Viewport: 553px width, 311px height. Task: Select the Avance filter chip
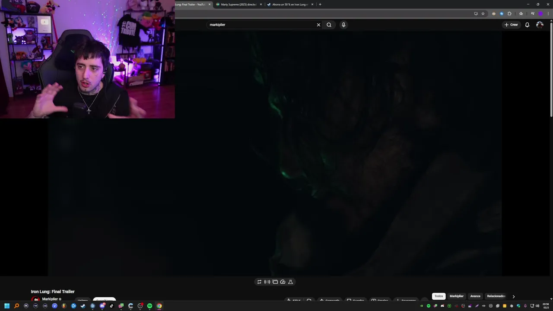coord(475,296)
